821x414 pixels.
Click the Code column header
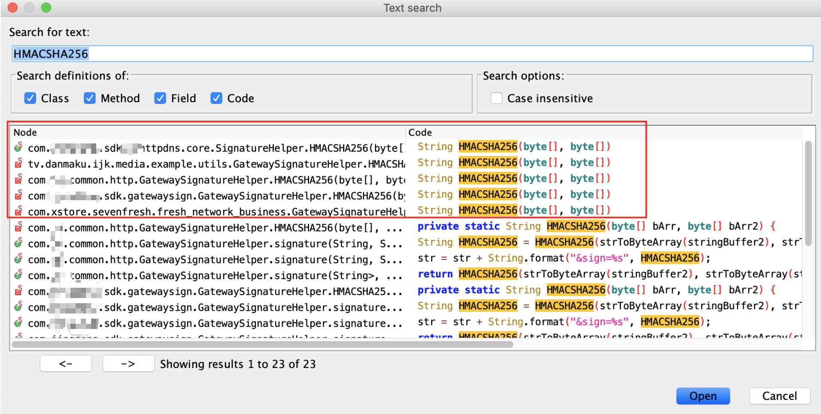pyautogui.click(x=603, y=132)
